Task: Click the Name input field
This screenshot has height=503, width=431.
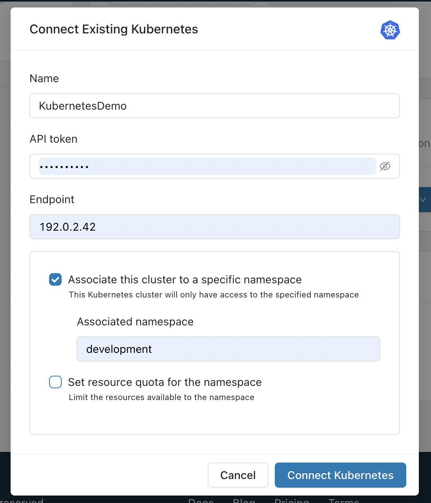Action: point(215,106)
